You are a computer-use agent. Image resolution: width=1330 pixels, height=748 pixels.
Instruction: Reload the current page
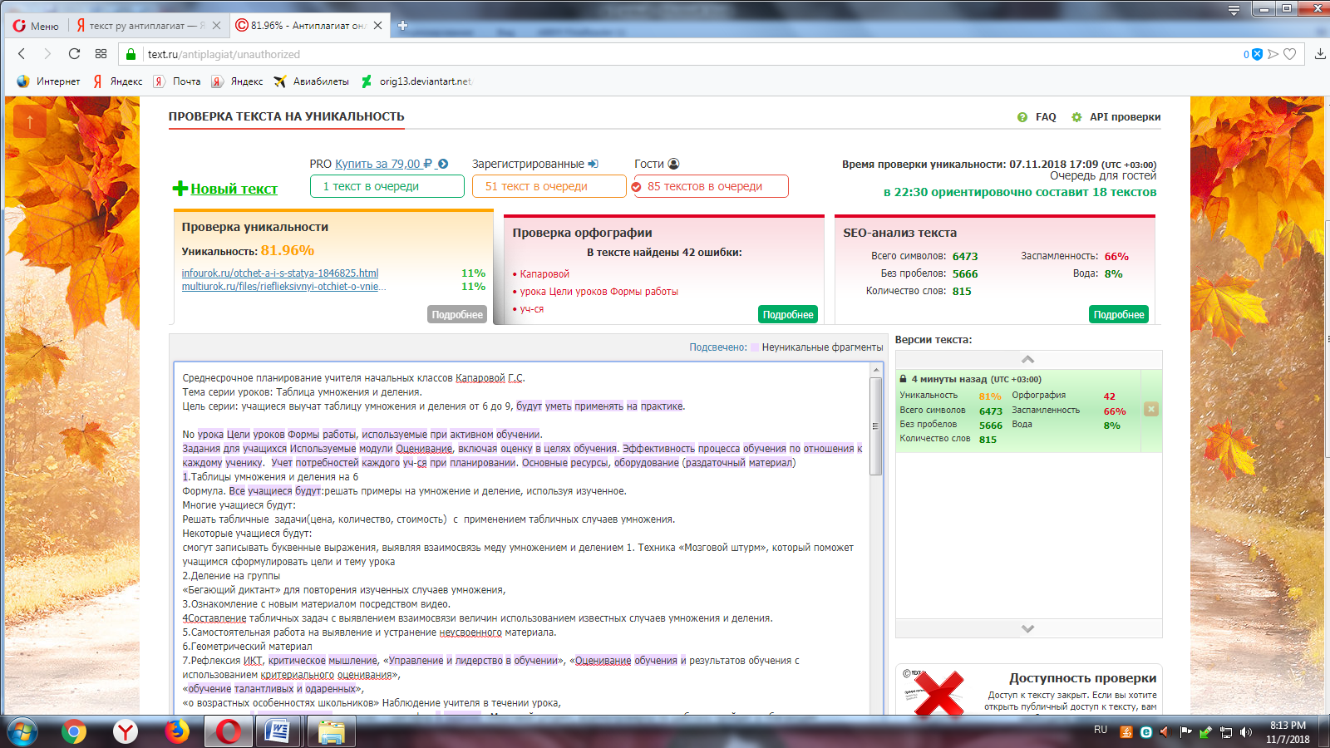74,54
